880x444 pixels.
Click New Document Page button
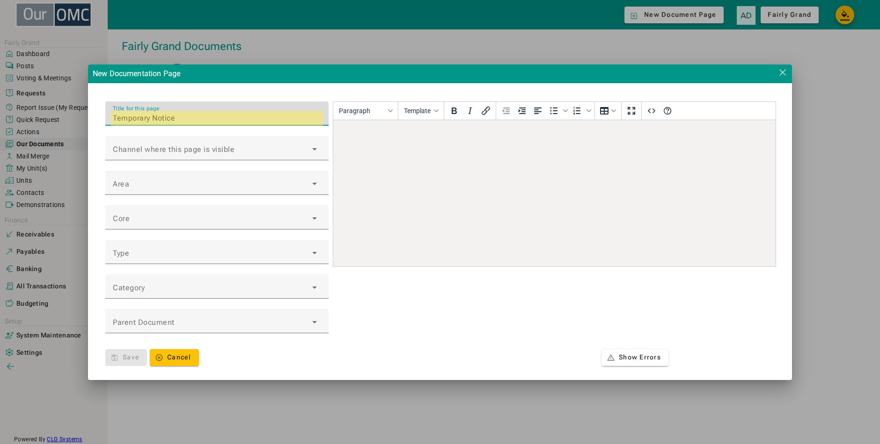tap(674, 15)
